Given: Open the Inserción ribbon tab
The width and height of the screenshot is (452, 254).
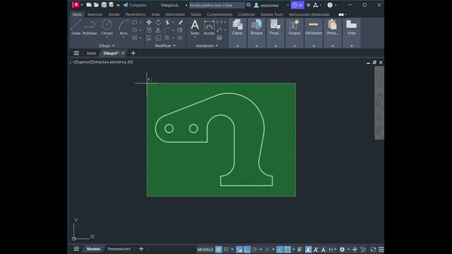Looking at the screenshot, I should (x=95, y=14).
